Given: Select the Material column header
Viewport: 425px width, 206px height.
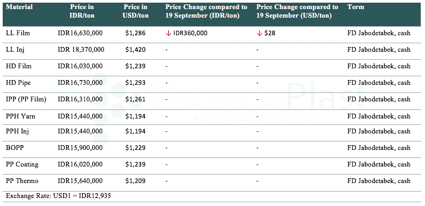Looking at the screenshot, I should coord(19,7).
